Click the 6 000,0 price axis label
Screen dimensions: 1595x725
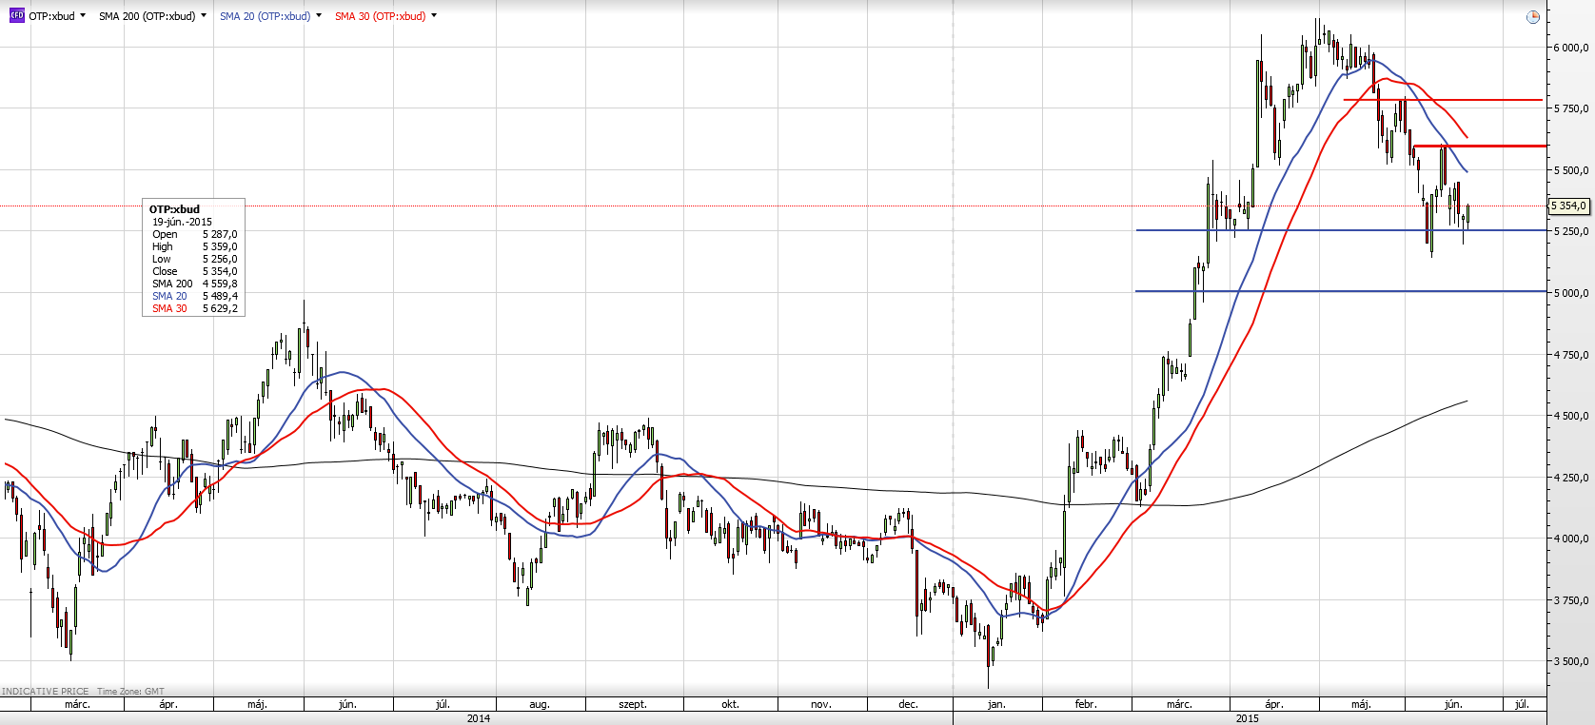pyautogui.click(x=1571, y=48)
